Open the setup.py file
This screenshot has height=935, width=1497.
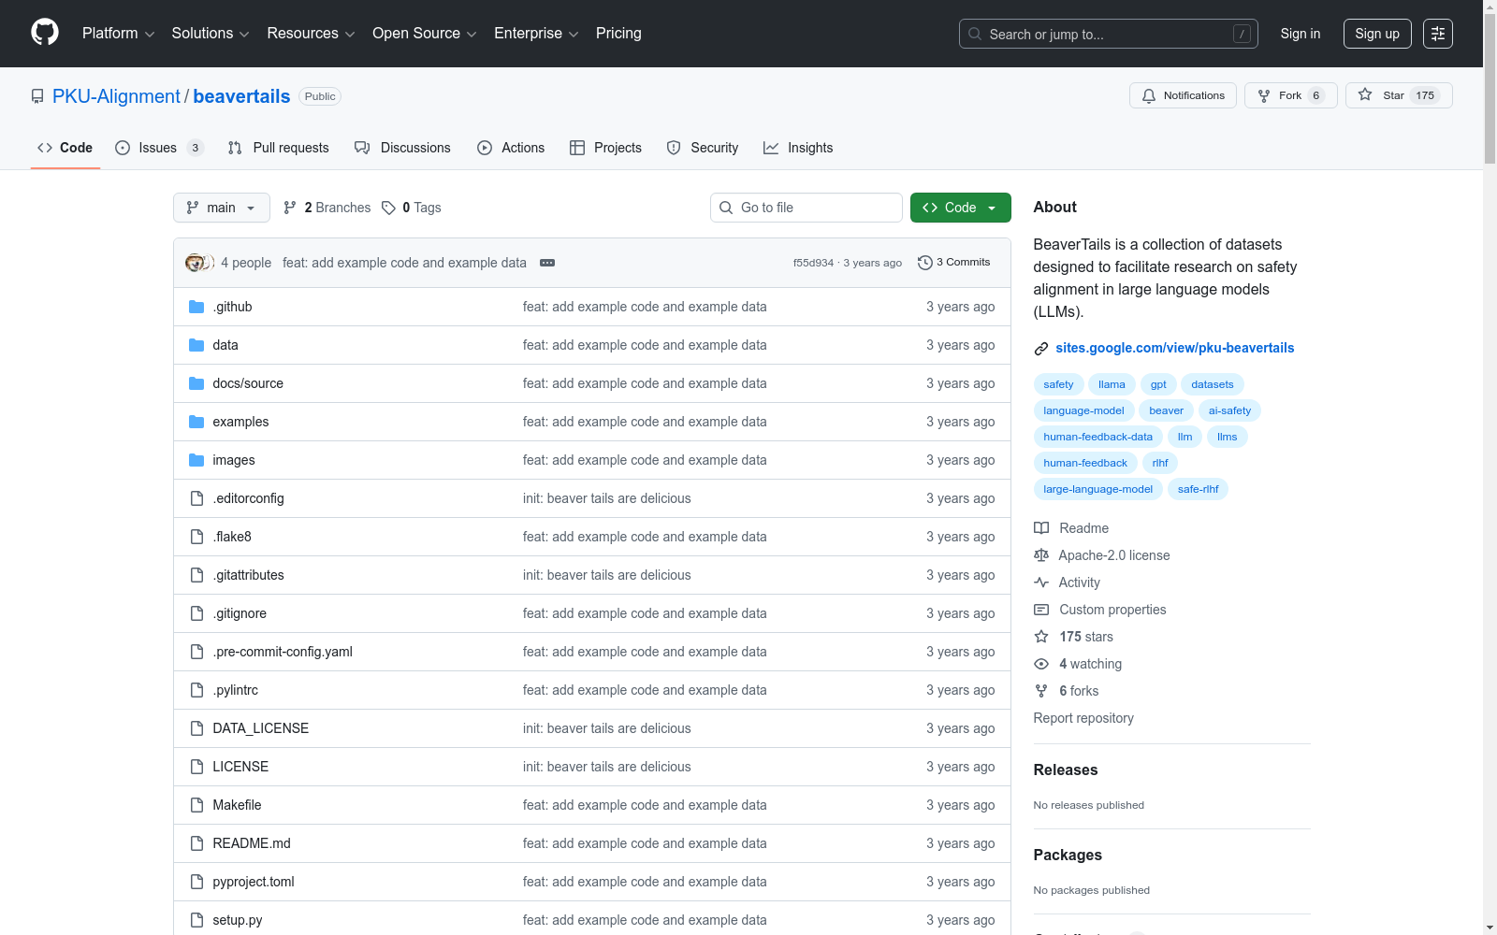point(238,920)
